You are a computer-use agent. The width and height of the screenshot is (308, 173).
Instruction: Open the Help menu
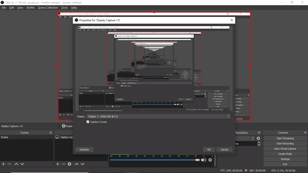[74, 8]
